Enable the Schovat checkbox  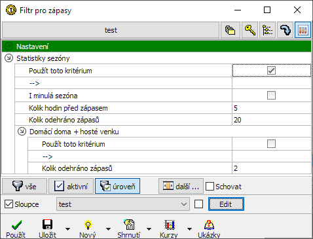210,187
